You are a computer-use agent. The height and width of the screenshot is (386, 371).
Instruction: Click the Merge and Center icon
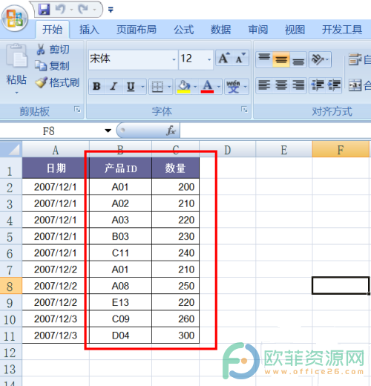coord(355,85)
